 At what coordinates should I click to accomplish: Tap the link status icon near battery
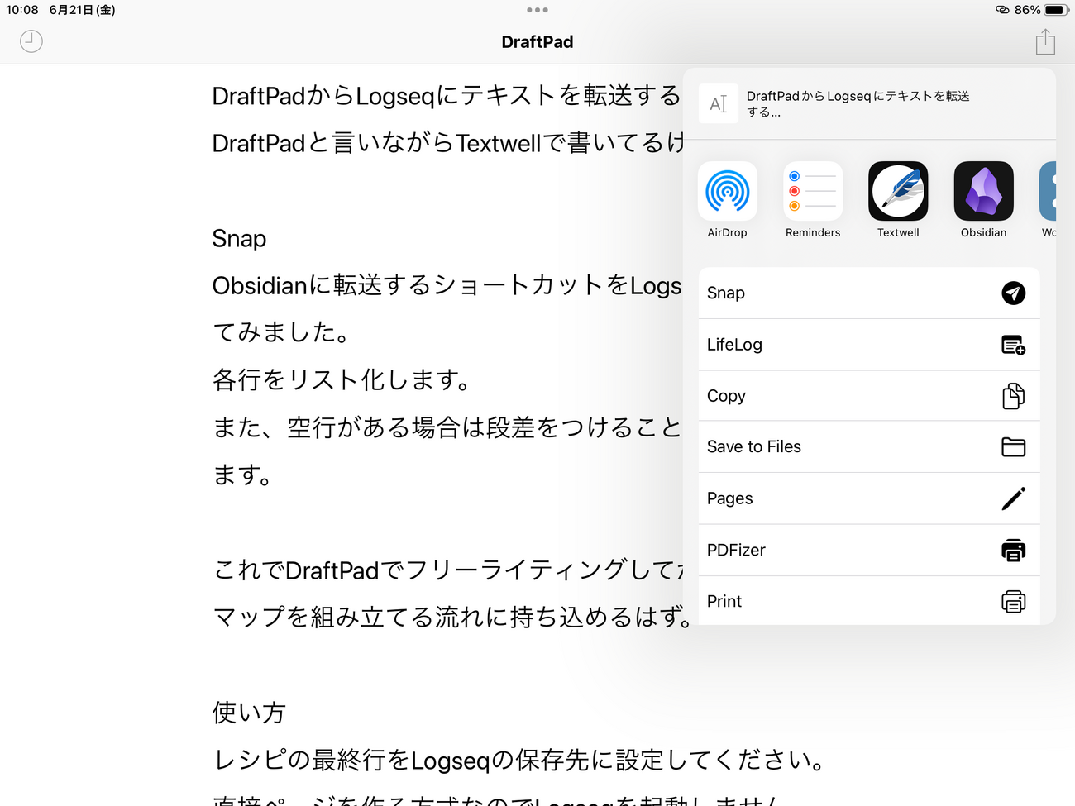pos(1002,10)
